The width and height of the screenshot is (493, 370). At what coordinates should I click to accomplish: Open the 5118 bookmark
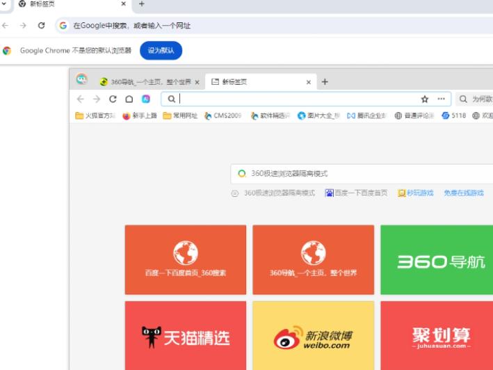click(453, 115)
